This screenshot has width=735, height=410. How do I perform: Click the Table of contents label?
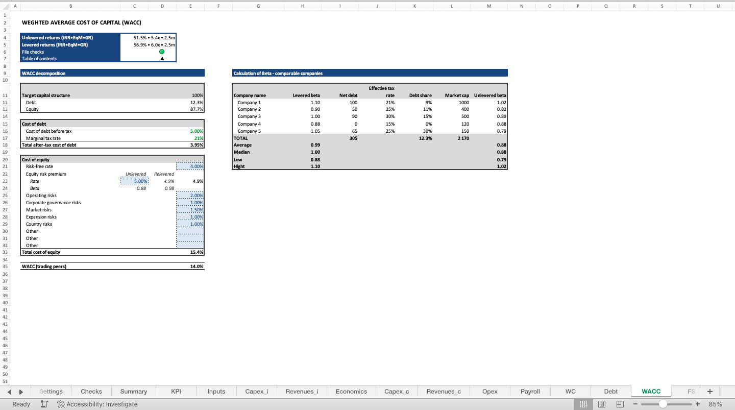coord(39,59)
